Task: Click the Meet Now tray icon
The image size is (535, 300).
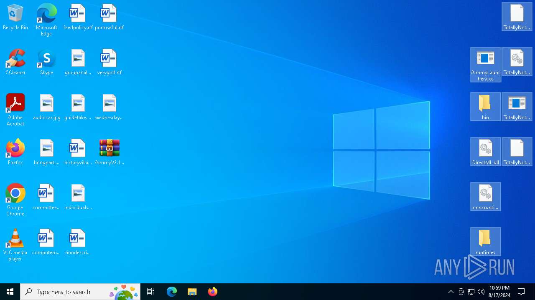Action: [x=461, y=292]
